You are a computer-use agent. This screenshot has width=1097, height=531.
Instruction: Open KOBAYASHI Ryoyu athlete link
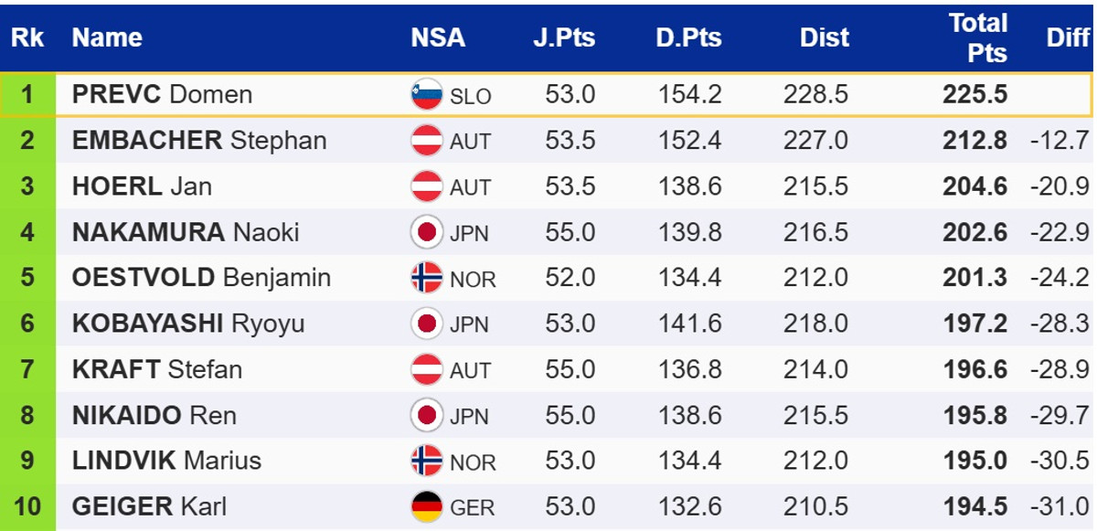[187, 324]
